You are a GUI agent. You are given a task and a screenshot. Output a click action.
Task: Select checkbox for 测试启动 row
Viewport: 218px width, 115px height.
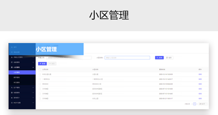pos(40,84)
